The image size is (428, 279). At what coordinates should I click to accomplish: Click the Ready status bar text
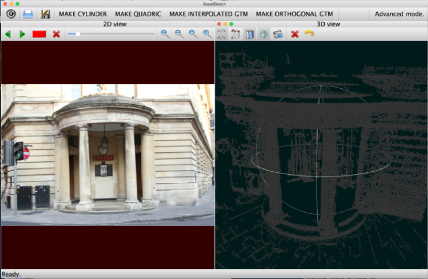coord(11,274)
